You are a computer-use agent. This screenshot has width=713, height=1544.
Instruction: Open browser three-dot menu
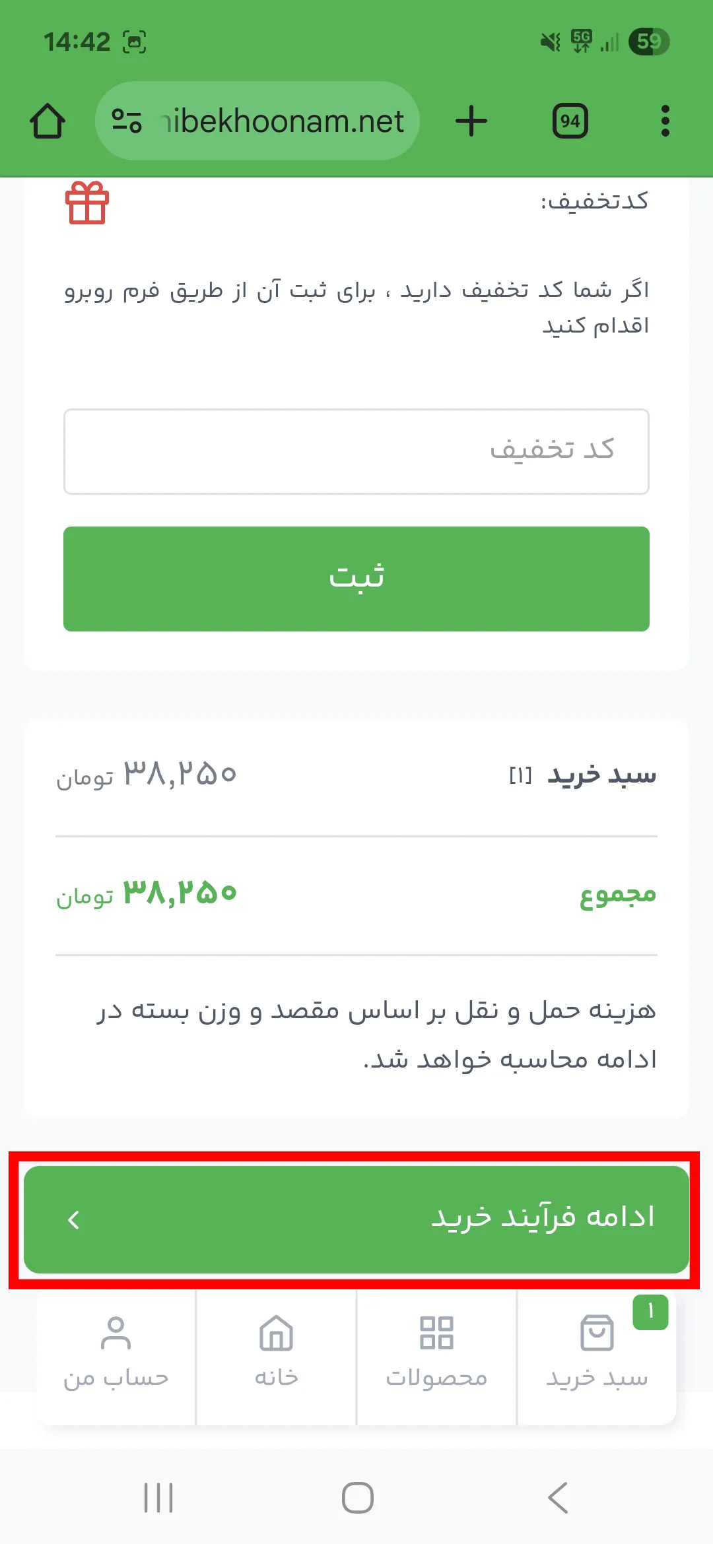[x=665, y=121]
